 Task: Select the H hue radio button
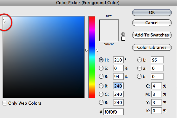coord(101,60)
